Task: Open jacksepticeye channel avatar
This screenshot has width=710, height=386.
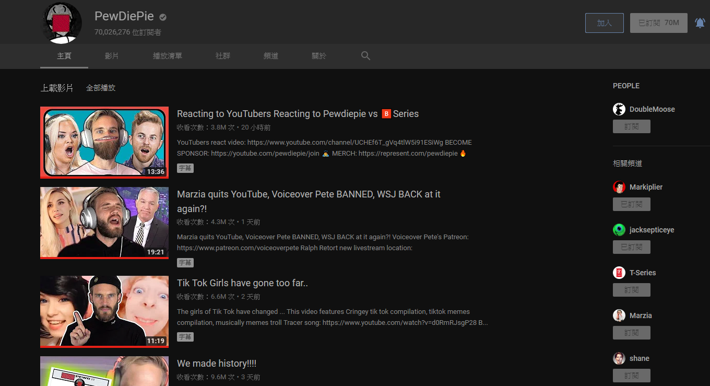Action: click(x=619, y=230)
